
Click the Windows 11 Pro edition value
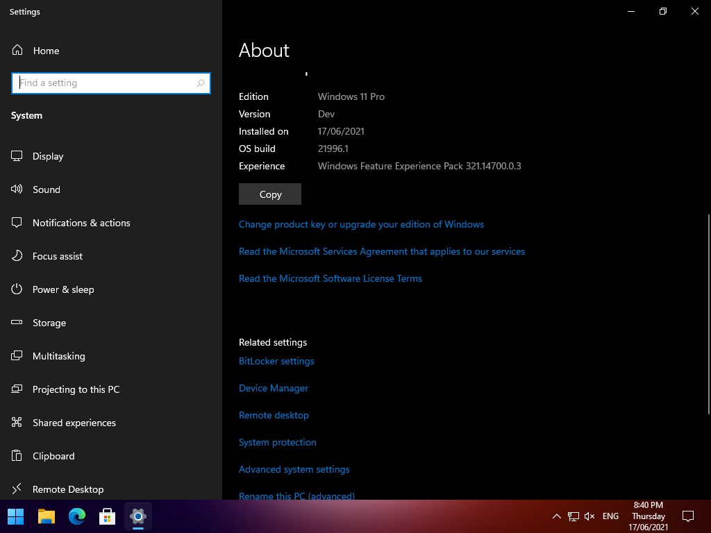tap(351, 96)
